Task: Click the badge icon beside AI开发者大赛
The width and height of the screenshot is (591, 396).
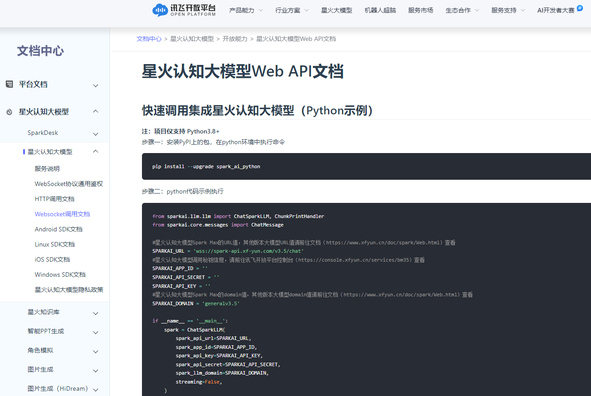Action: click(x=580, y=8)
